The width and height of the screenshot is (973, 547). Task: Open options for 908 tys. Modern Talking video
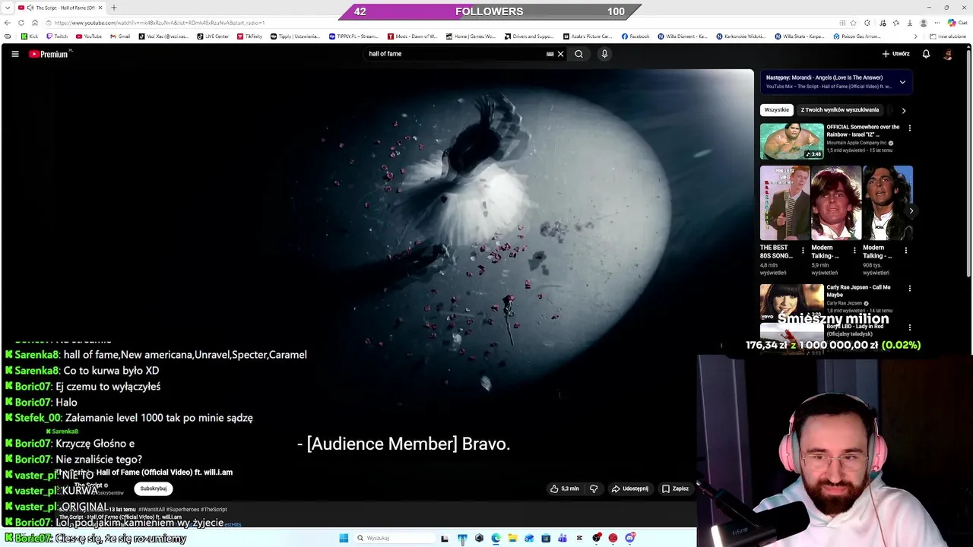click(905, 250)
